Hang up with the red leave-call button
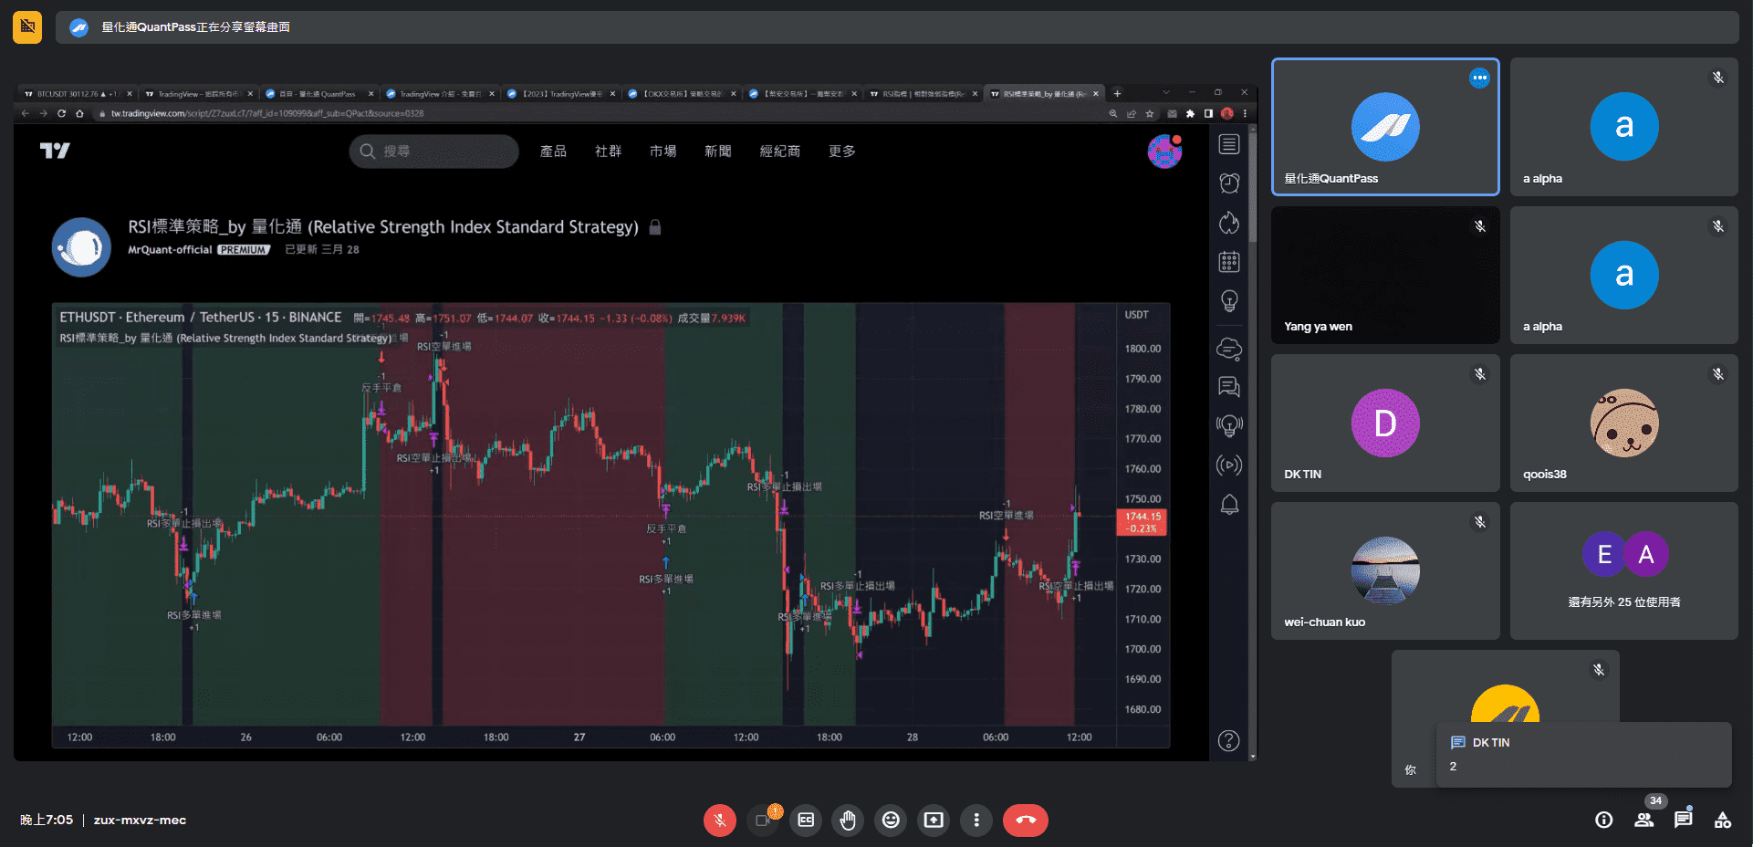 click(1026, 820)
